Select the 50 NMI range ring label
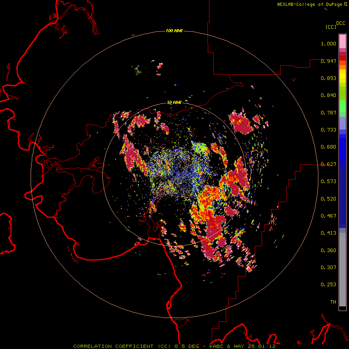This screenshot has height=349, width=349. click(174, 102)
